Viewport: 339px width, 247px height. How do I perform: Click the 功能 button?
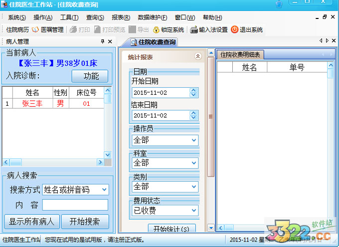[90, 76]
